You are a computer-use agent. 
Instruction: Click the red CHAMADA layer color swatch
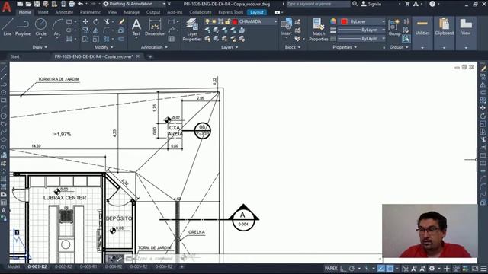tap(235, 21)
